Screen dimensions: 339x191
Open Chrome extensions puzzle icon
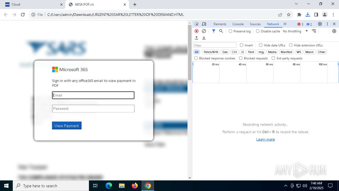click(x=299, y=15)
